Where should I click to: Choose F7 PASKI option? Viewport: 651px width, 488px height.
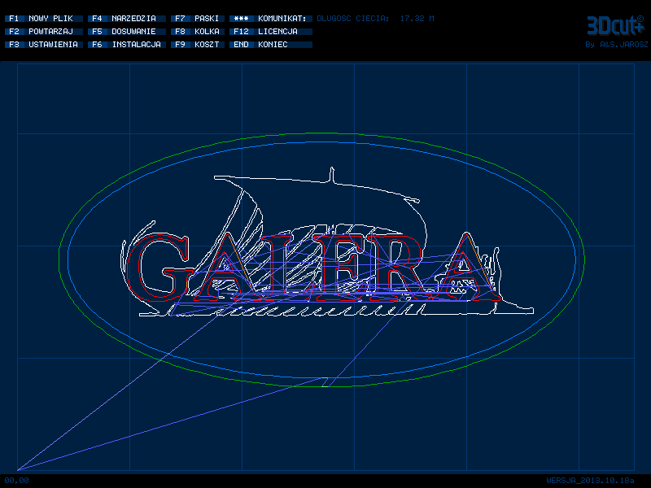click(x=198, y=19)
